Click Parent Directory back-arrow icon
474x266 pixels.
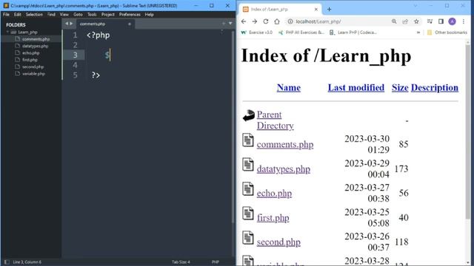[249, 115]
